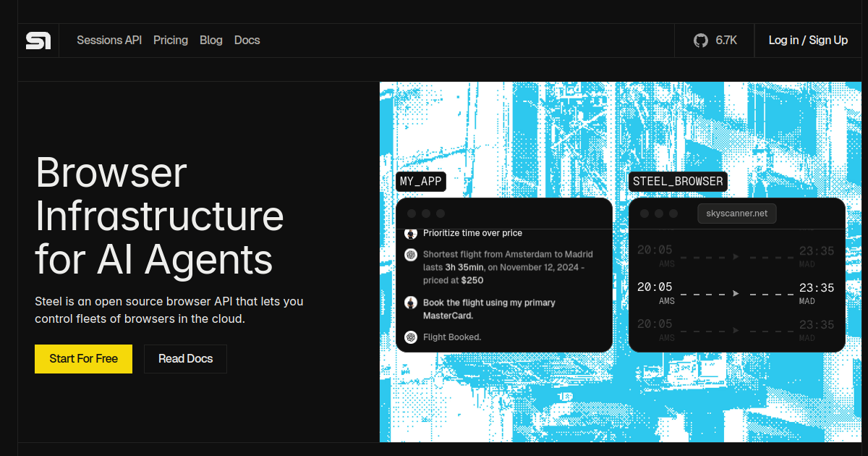Click the first window dot in MY_APP window

(x=412, y=214)
